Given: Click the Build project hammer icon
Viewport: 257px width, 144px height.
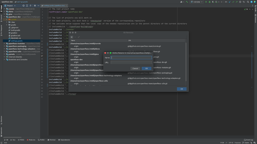Looking at the screenshot, I should 187,2.
